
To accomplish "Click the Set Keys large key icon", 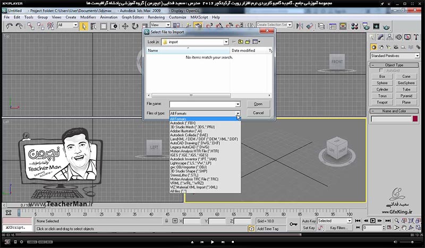I will click(293, 225).
